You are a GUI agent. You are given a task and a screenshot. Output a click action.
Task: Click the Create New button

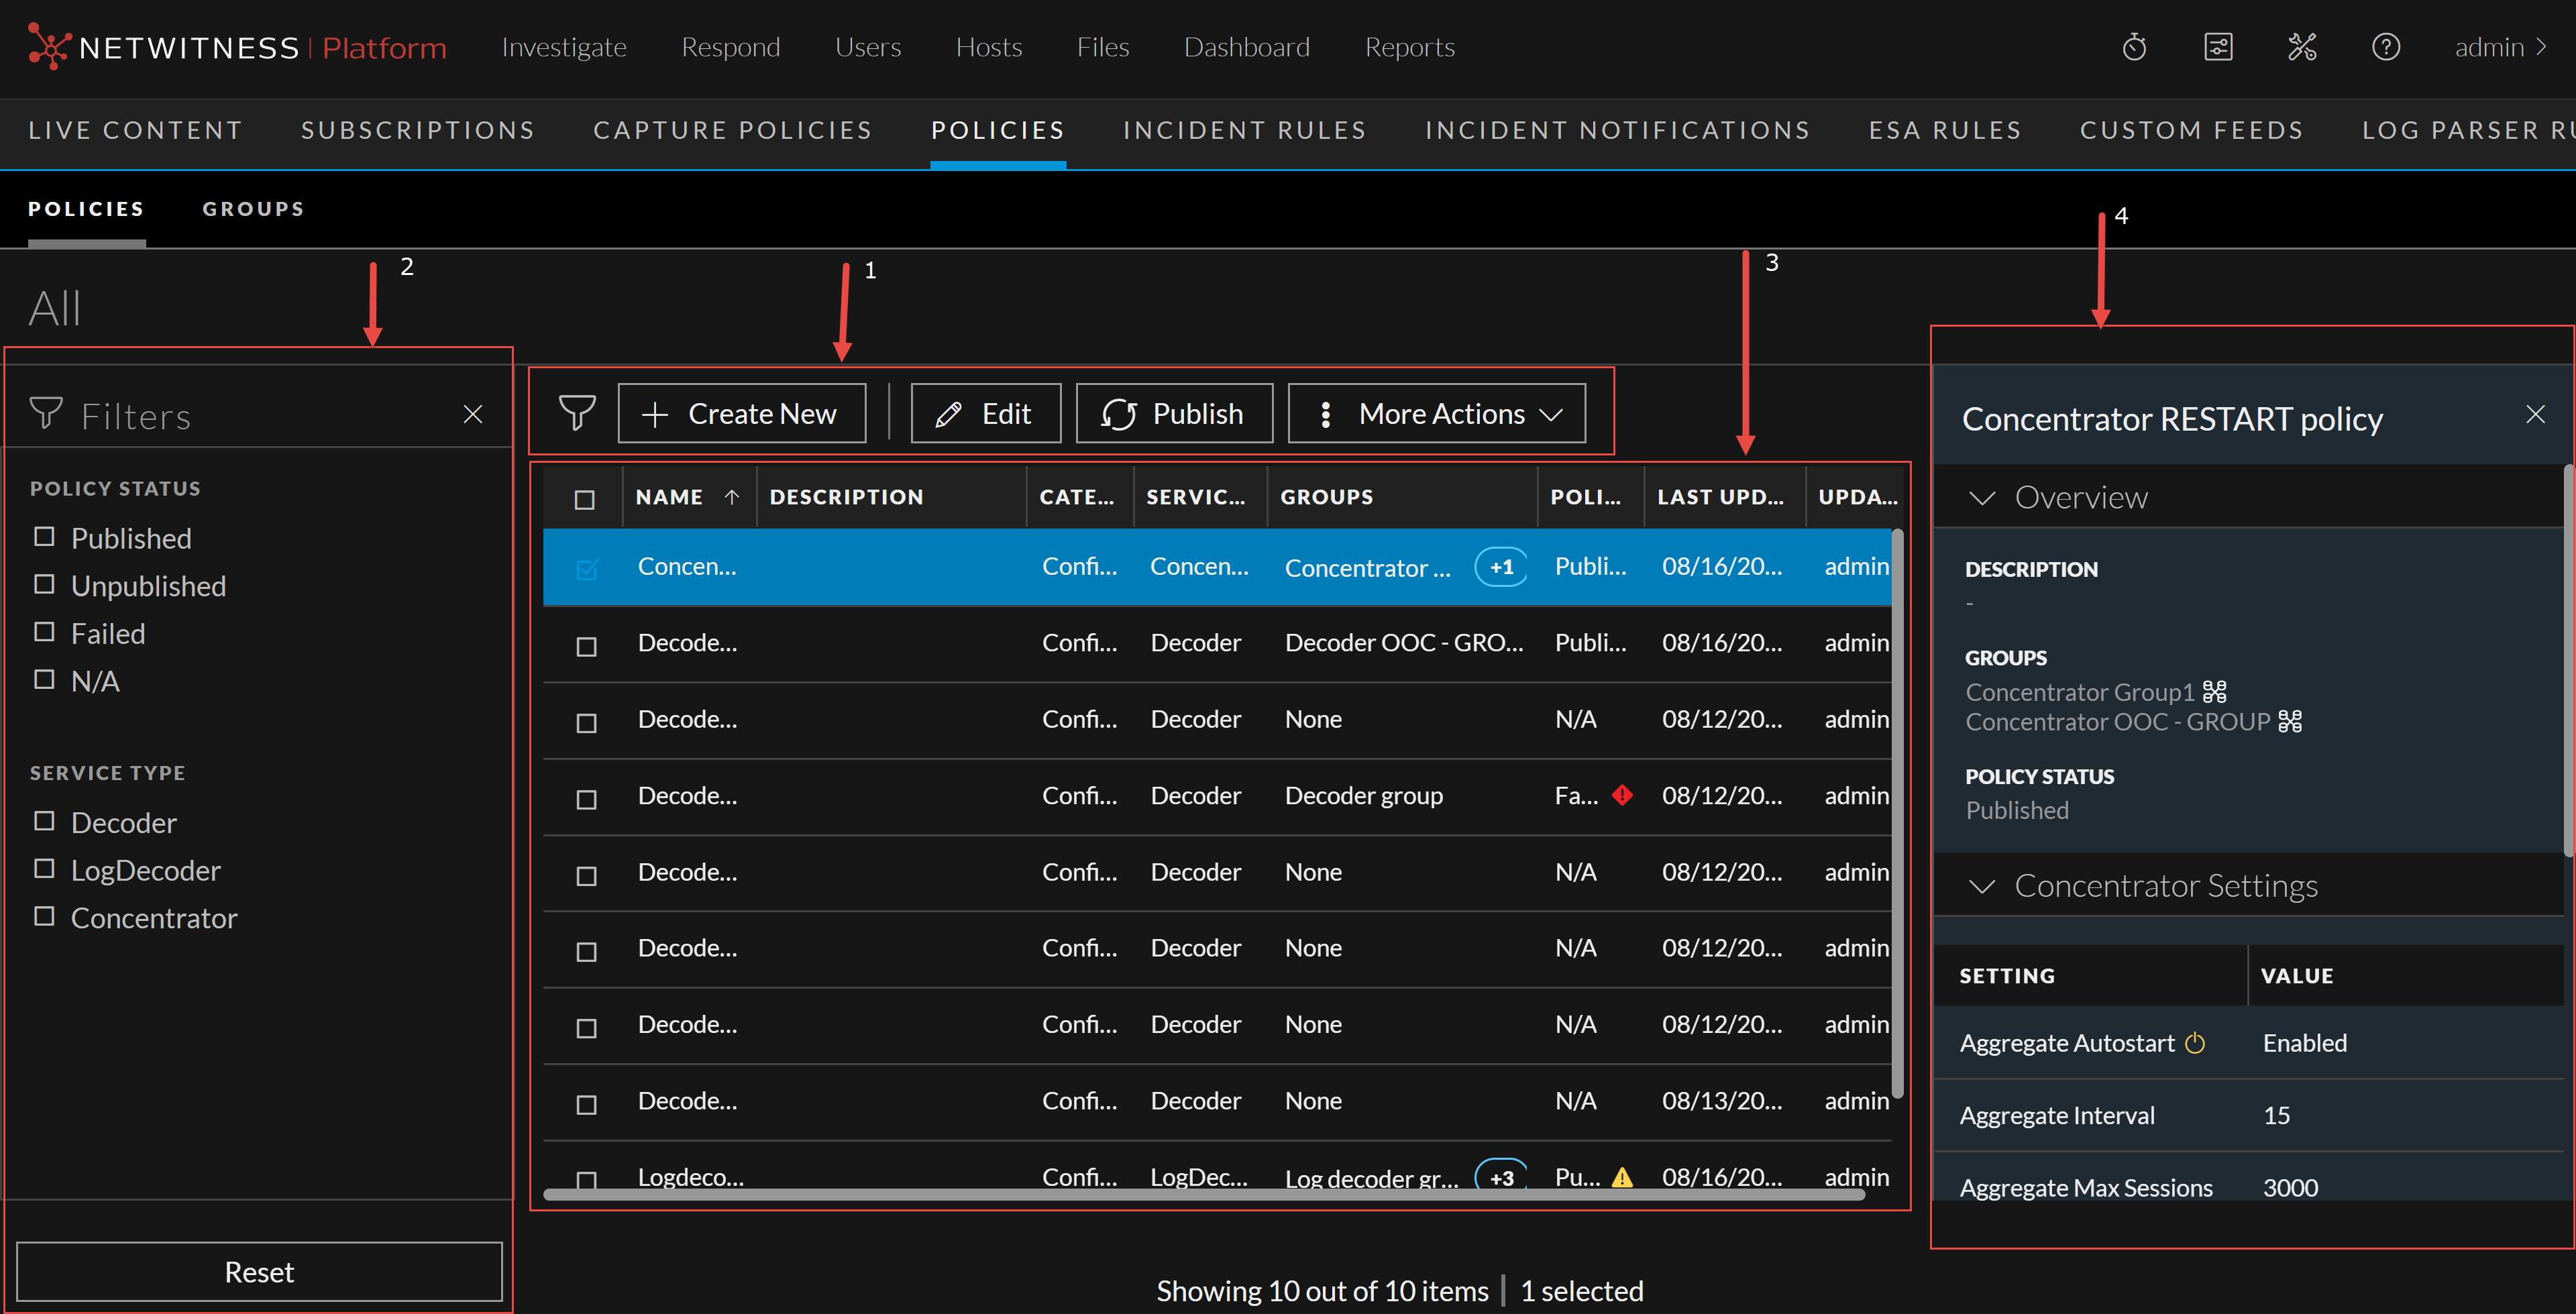pyautogui.click(x=742, y=413)
